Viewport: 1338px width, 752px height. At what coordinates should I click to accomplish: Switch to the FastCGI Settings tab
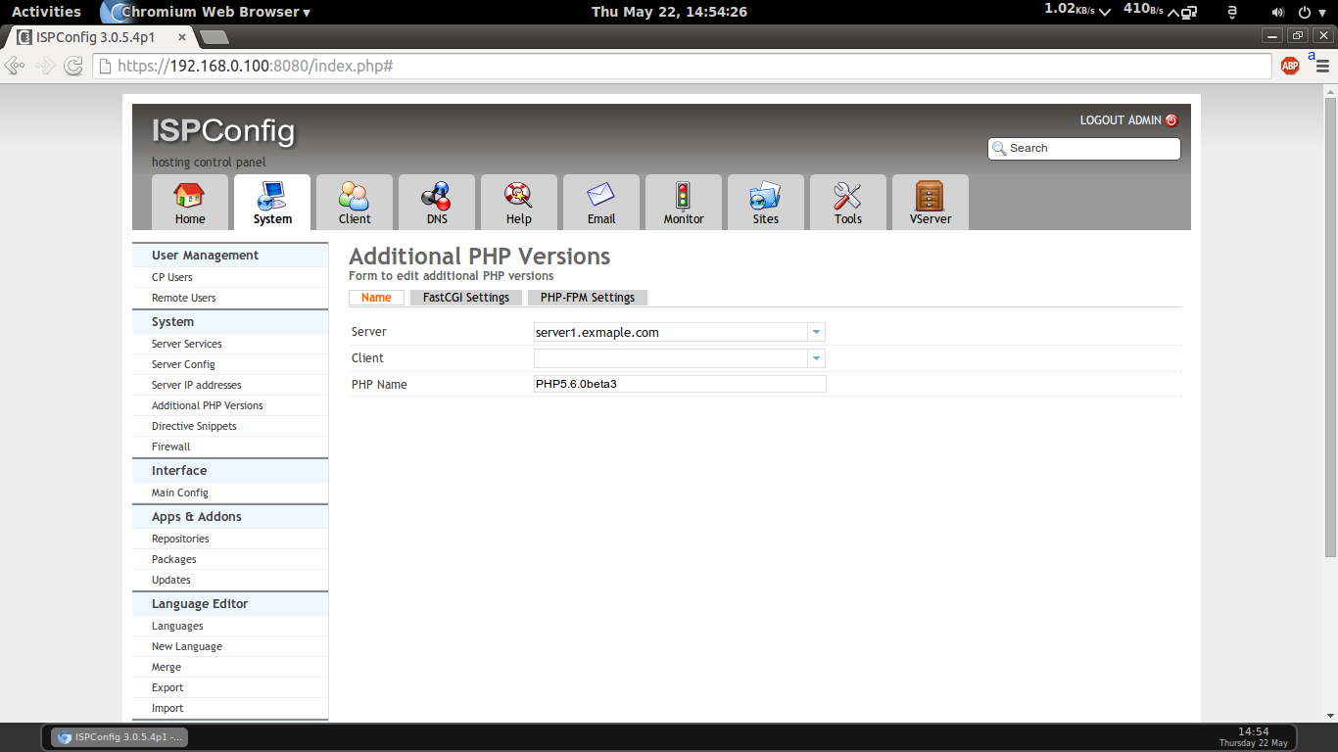pyautogui.click(x=466, y=298)
